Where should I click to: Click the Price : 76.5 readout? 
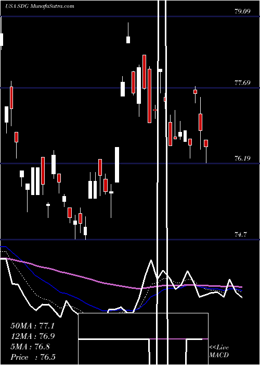(33, 357)
